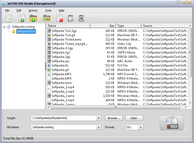Click the file list scroll left arrow
The height and width of the screenshot is (143, 194).
point(48,107)
